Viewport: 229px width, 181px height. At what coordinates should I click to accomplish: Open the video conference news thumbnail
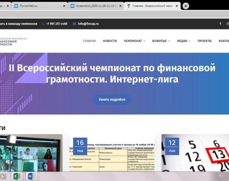(x=31, y=153)
